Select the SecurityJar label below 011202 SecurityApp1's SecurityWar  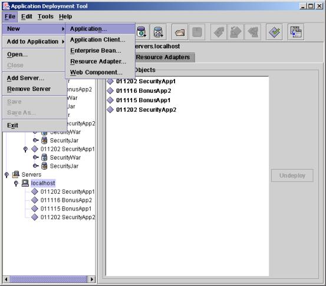point(64,166)
